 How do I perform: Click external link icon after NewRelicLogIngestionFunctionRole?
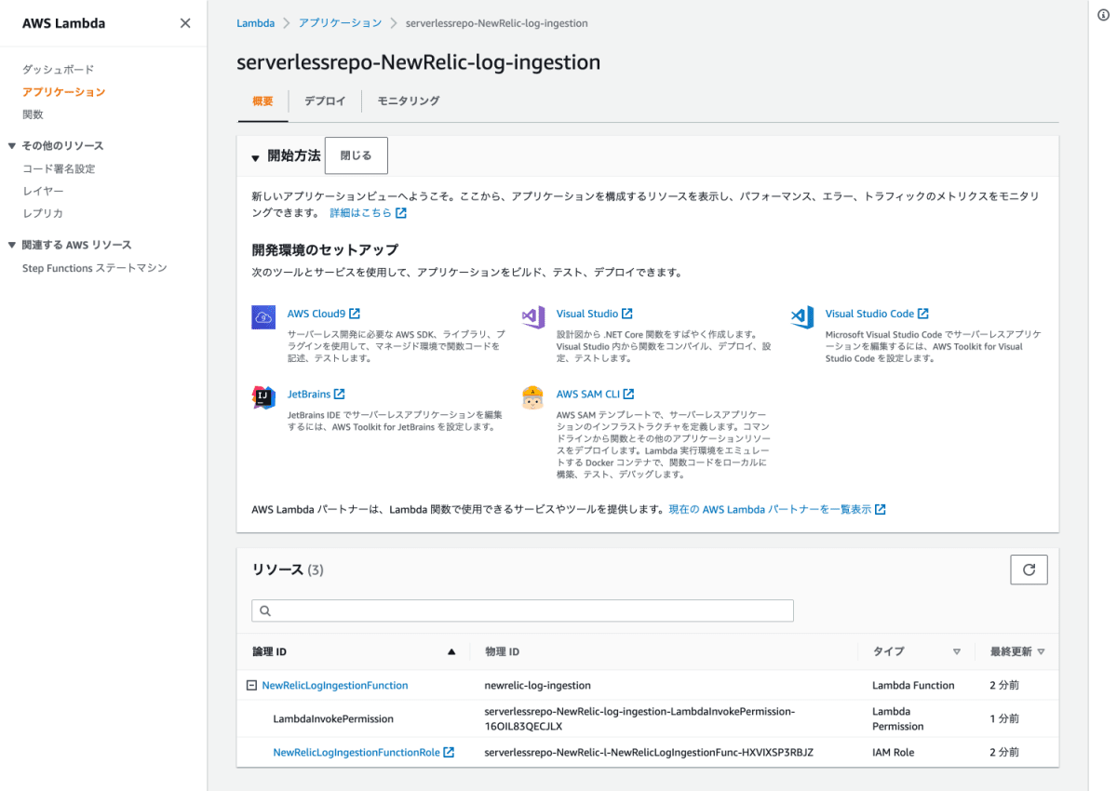click(449, 752)
